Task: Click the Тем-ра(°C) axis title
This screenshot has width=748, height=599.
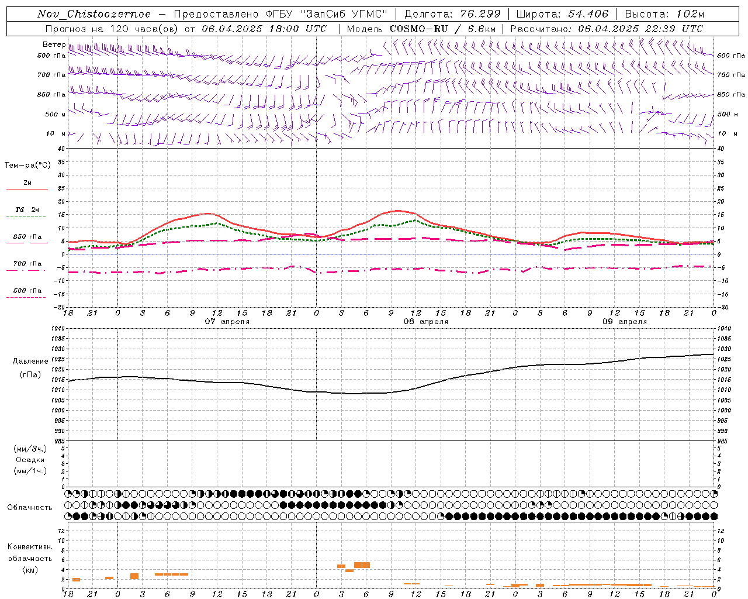Action: coord(27,166)
